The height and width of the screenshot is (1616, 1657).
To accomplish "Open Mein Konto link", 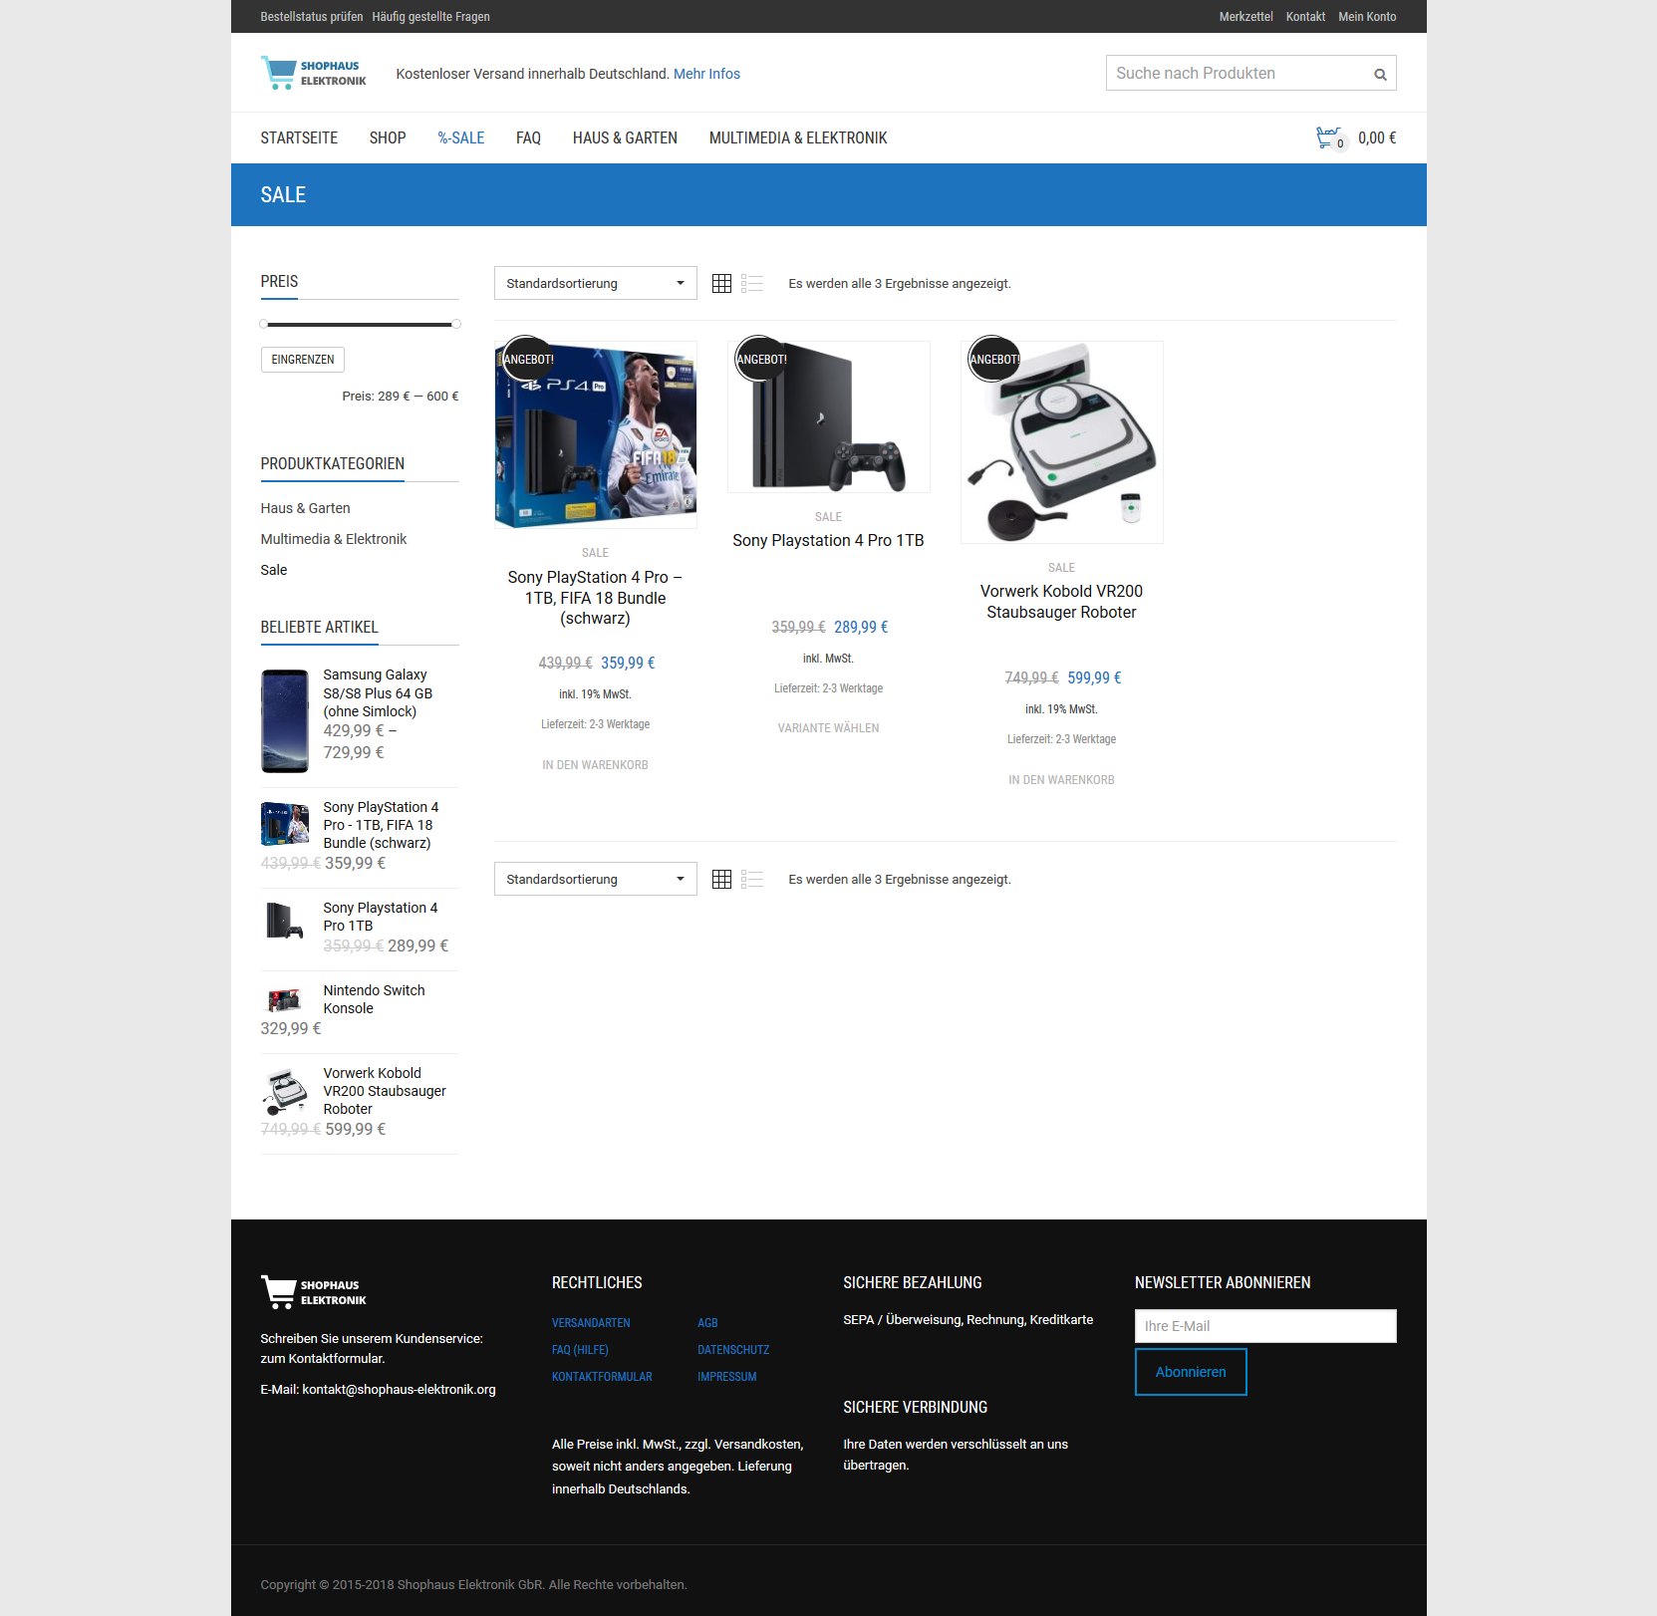I will coord(1367,17).
